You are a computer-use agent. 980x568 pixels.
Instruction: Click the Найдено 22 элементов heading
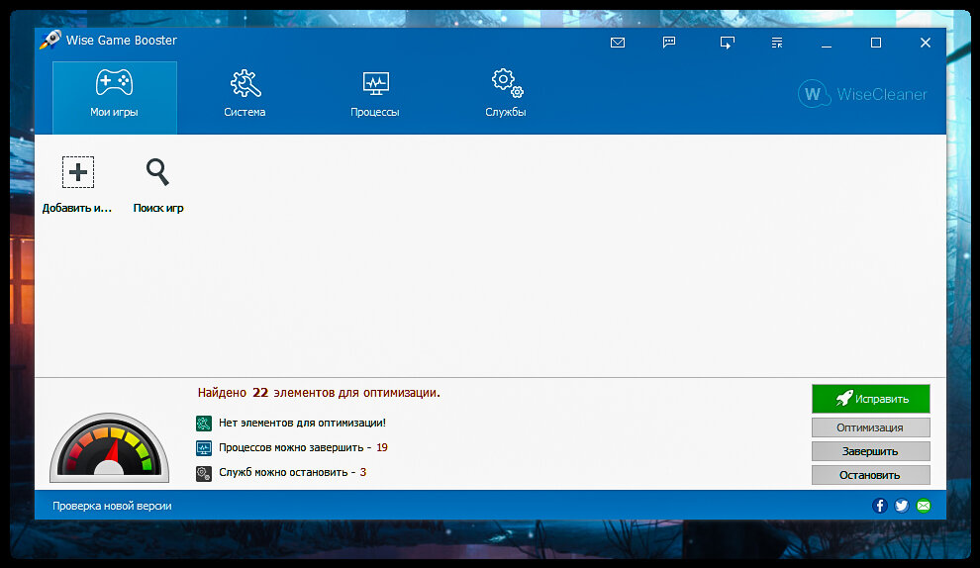click(x=319, y=393)
